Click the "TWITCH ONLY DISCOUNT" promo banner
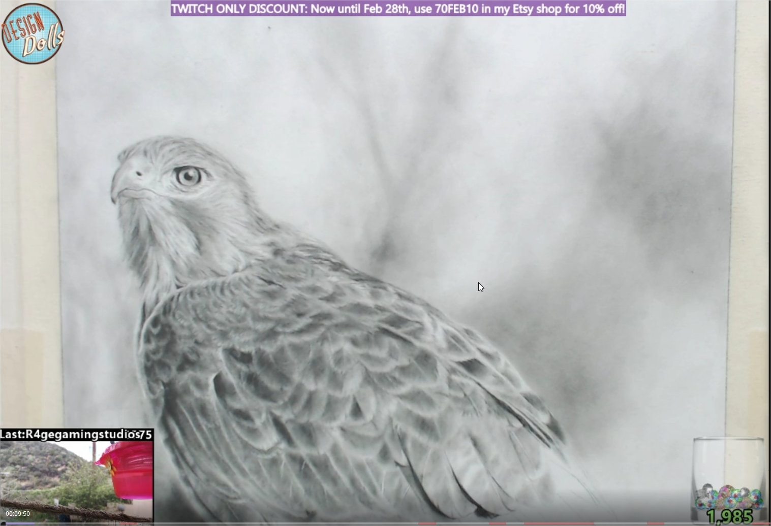The width and height of the screenshot is (771, 526). pyautogui.click(x=398, y=9)
